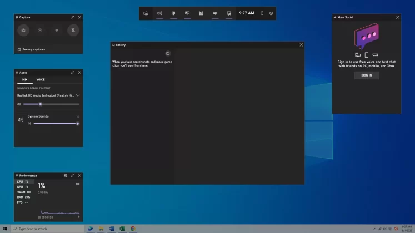Toggle the Audio widget from Game Bar toolbar
This screenshot has height=233, width=415.
pos(159,13)
